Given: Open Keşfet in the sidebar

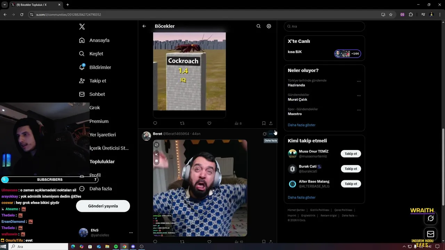Looking at the screenshot, I should point(91,54).
